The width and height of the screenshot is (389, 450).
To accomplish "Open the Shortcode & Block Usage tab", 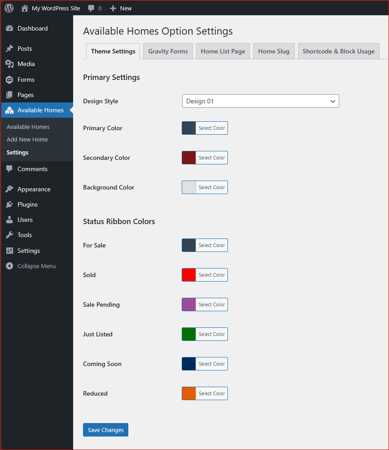I will tap(339, 51).
